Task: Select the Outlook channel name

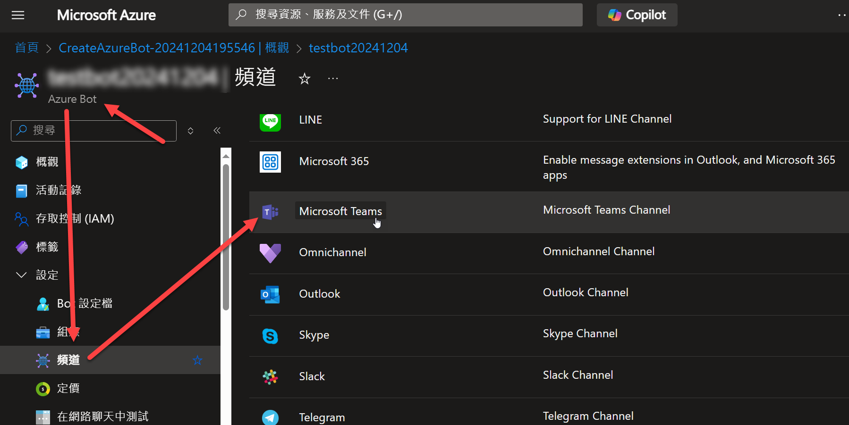Action: [319, 294]
